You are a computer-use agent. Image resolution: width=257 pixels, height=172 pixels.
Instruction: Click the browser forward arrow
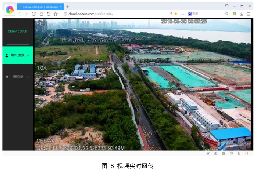[26, 14]
